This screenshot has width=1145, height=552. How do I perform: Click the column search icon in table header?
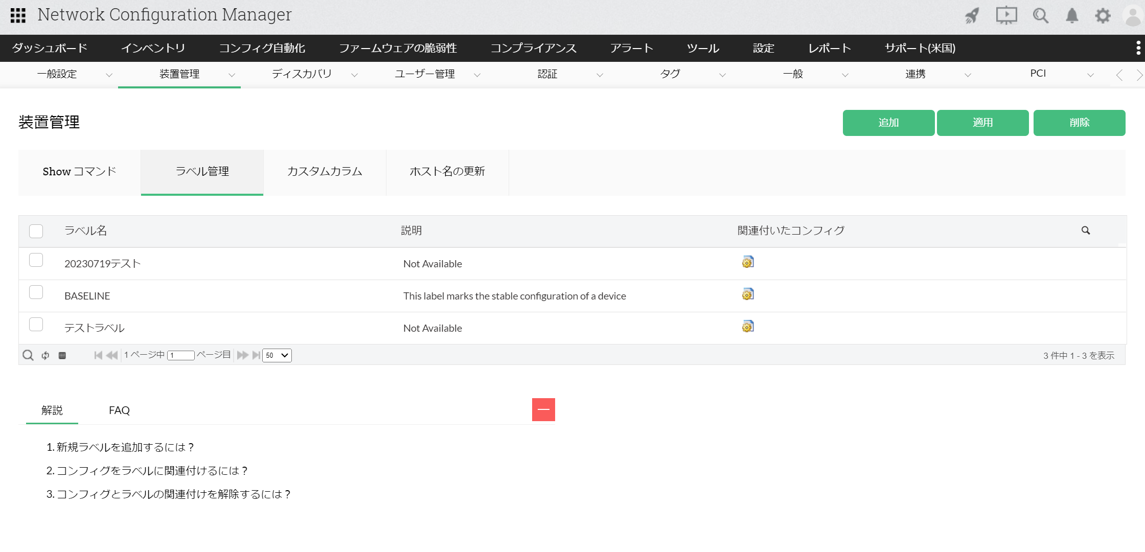point(1086,231)
